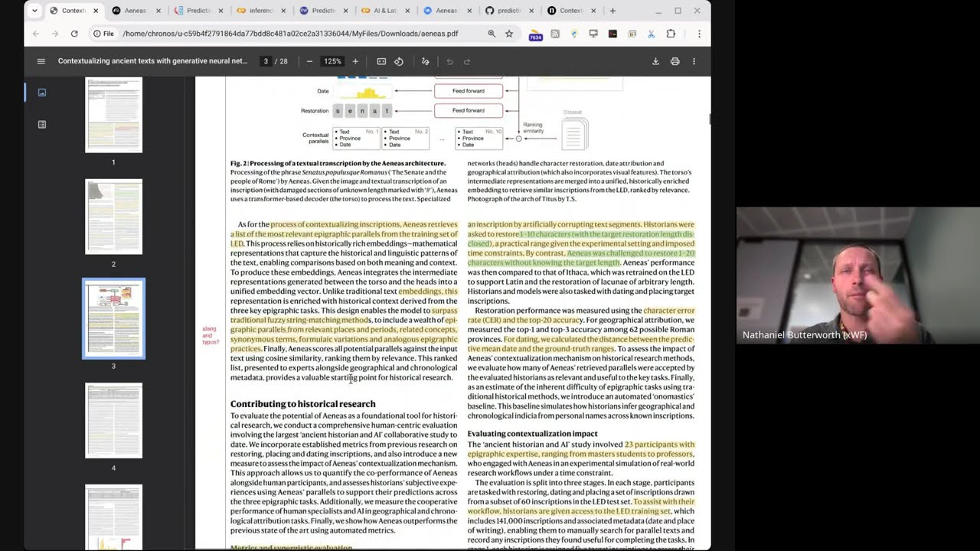Zoom in the PDF using plus button

pyautogui.click(x=355, y=61)
